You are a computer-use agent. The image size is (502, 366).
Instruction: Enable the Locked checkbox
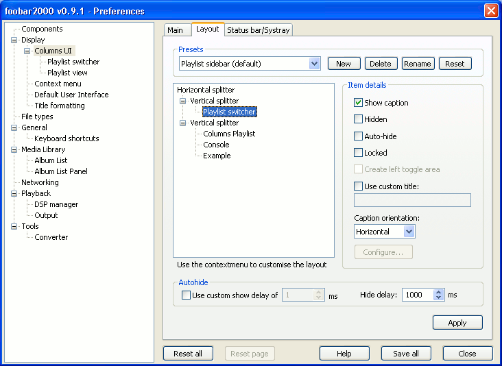[x=358, y=153]
